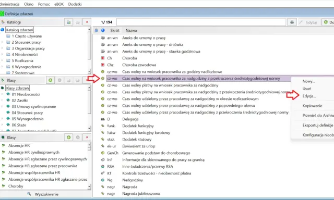Click the printer icon beside the search field
This screenshot has height=200, width=334.
[x=292, y=22]
